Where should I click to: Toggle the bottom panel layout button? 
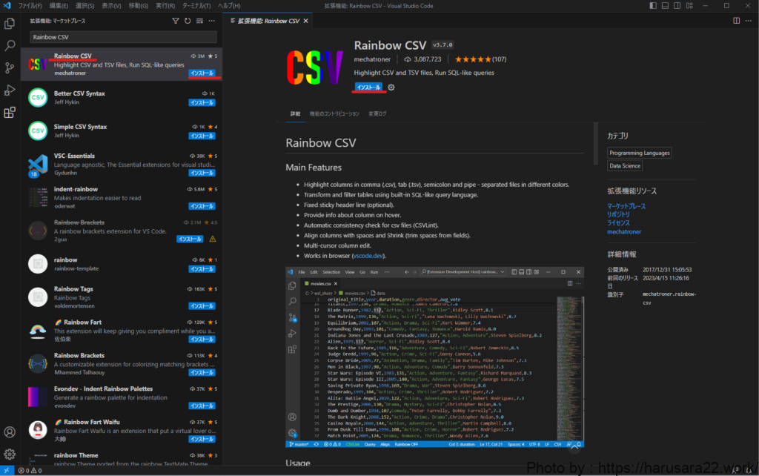[x=665, y=5]
